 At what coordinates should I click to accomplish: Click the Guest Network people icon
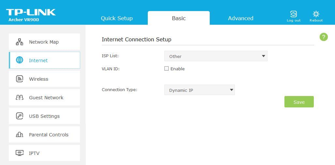point(20,97)
